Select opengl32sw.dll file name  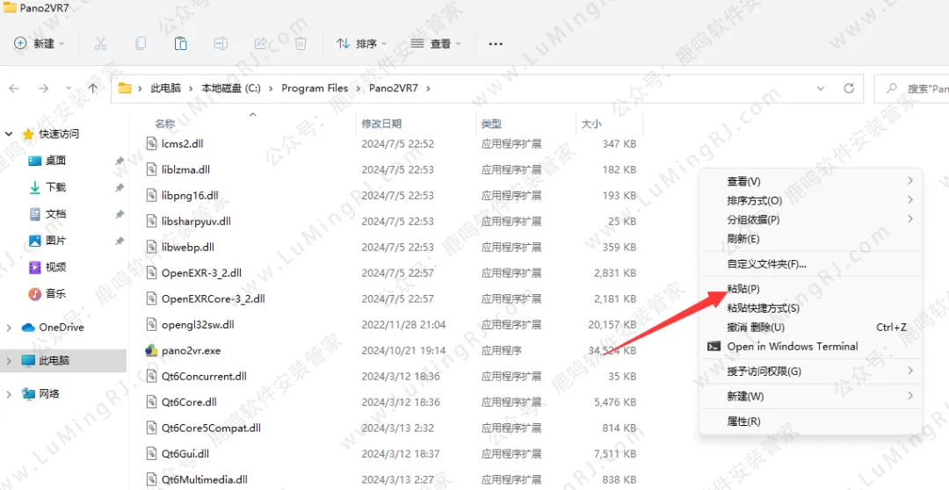coord(198,324)
